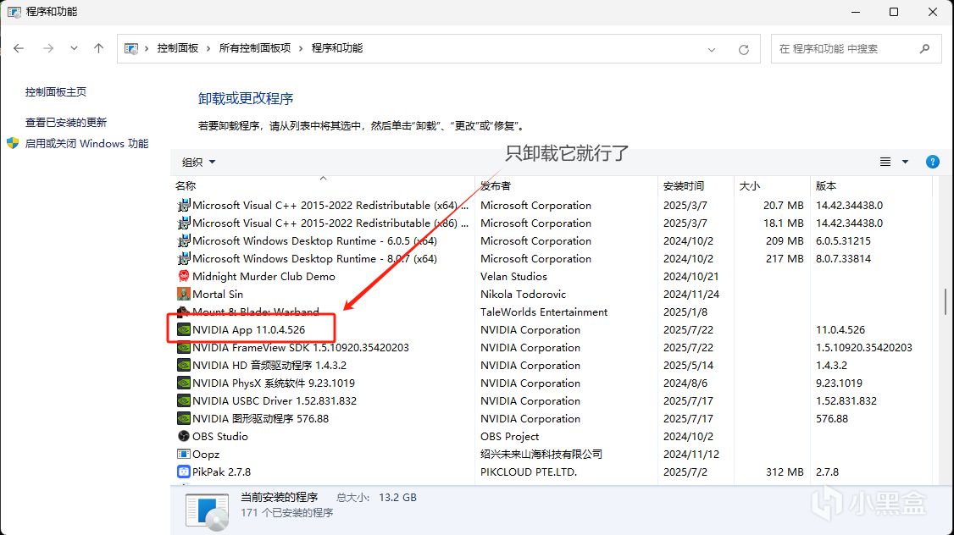Click the search magnifier icon

tap(925, 48)
